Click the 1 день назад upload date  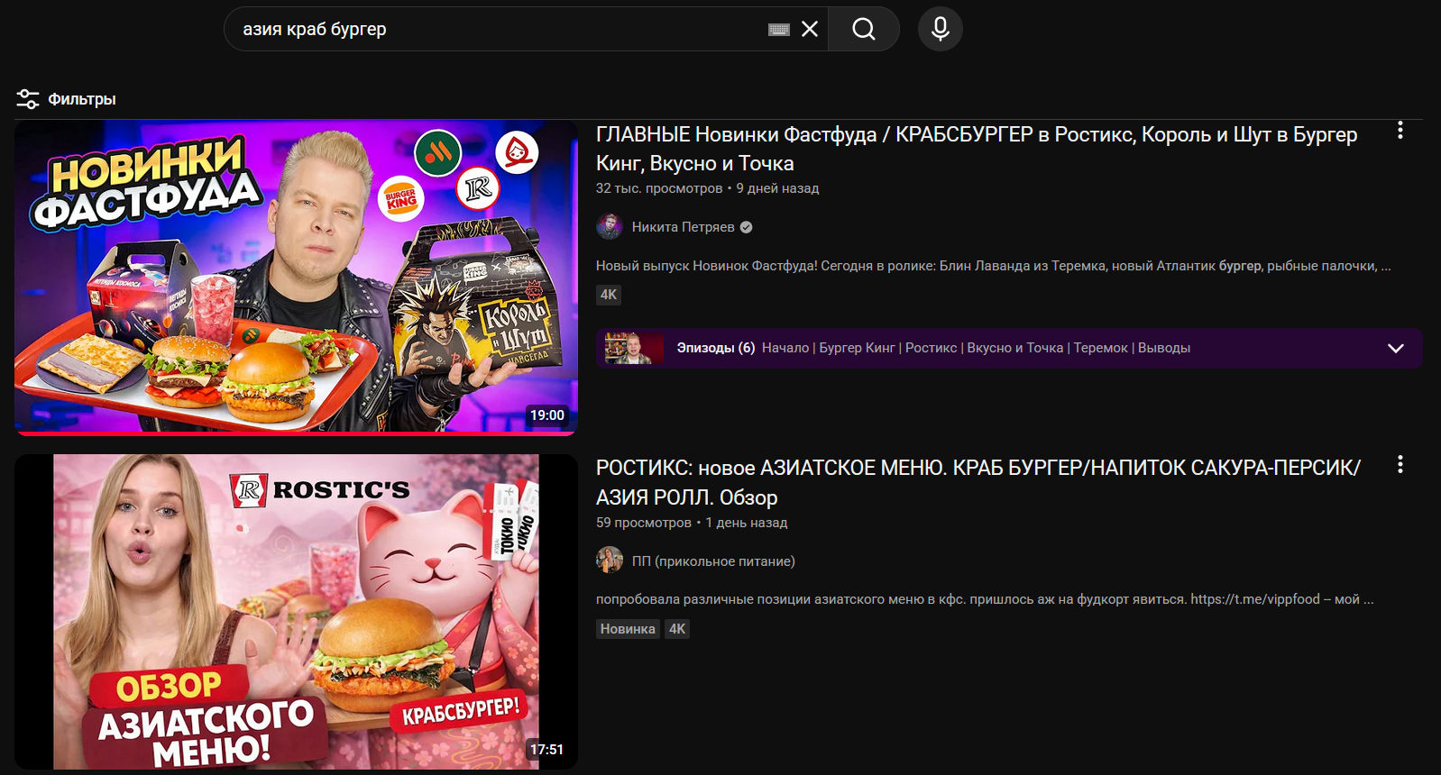tap(746, 523)
